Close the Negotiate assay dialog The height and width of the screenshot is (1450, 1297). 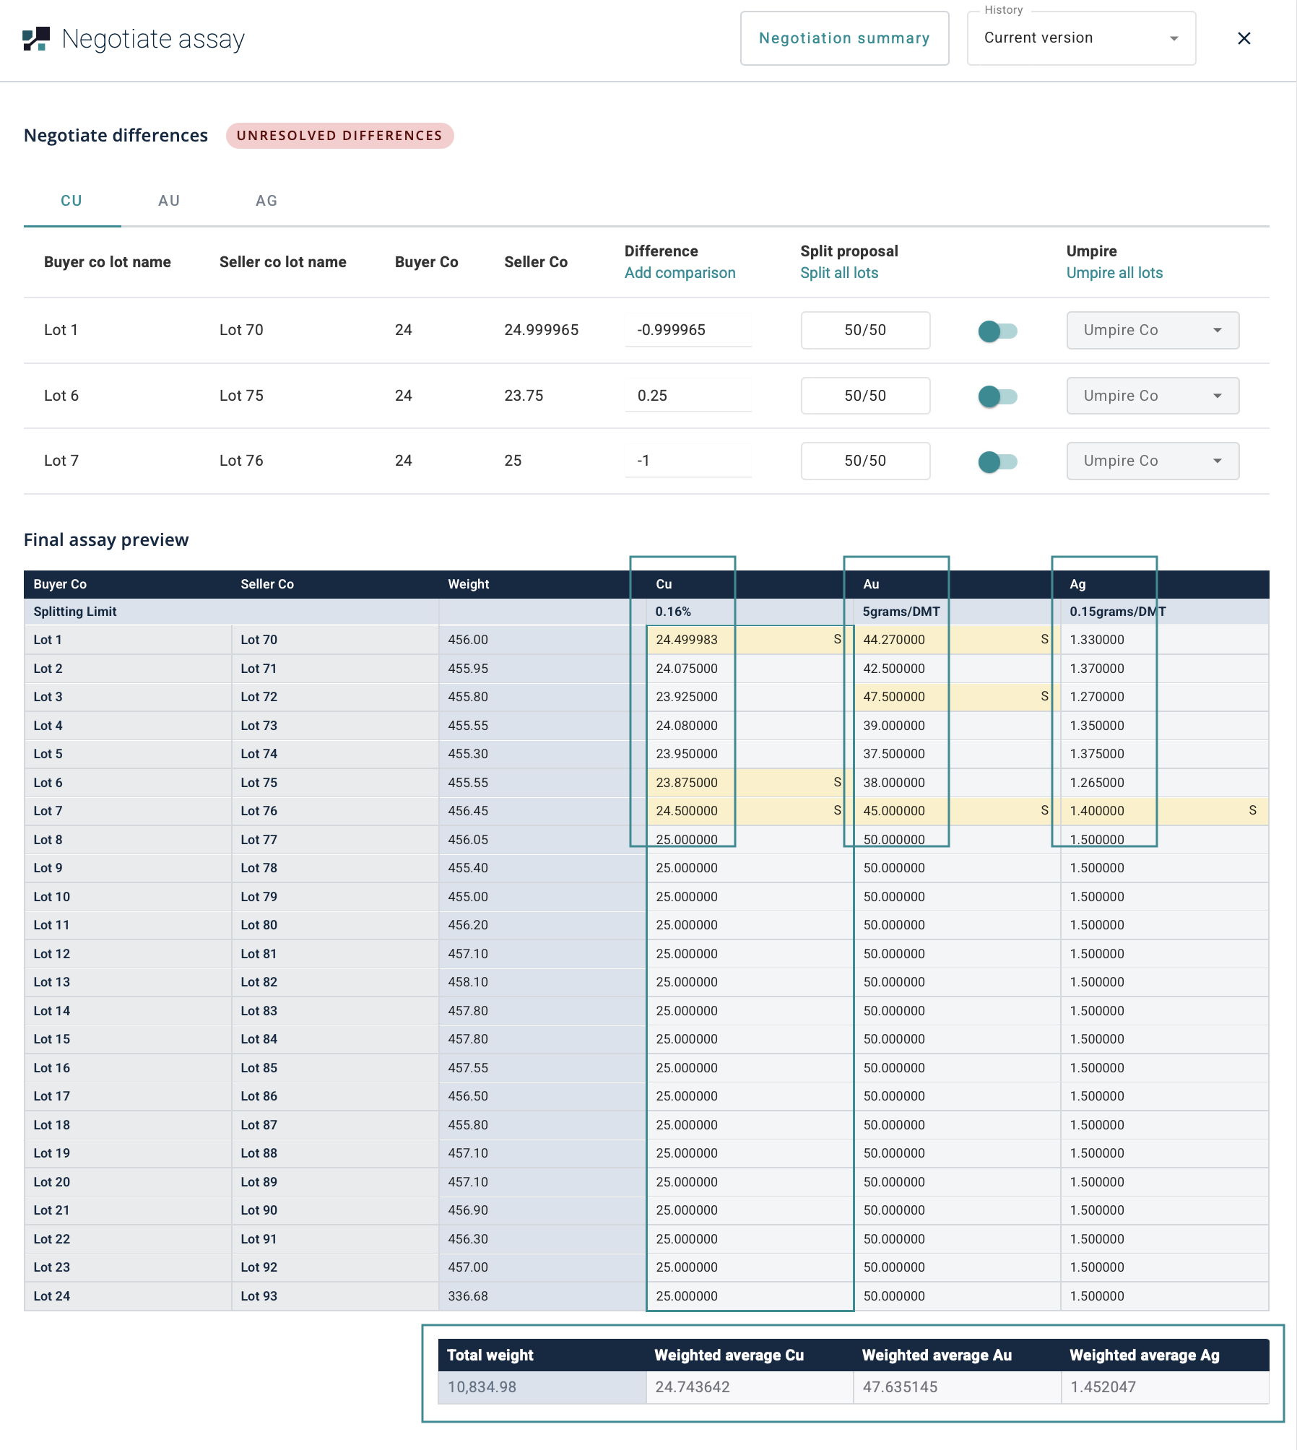(x=1244, y=38)
